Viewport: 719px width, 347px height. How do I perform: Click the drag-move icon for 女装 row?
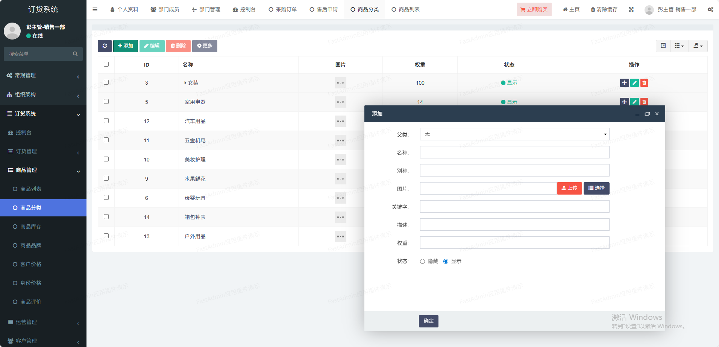(x=624, y=83)
